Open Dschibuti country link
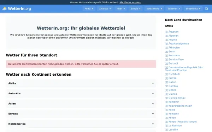 tap(172, 74)
